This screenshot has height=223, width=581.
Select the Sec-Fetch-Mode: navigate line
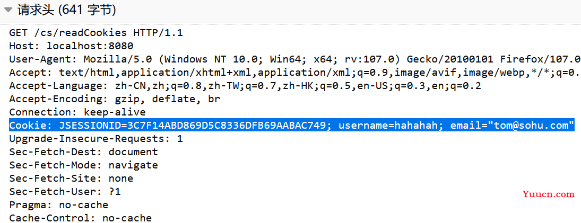[83, 165]
